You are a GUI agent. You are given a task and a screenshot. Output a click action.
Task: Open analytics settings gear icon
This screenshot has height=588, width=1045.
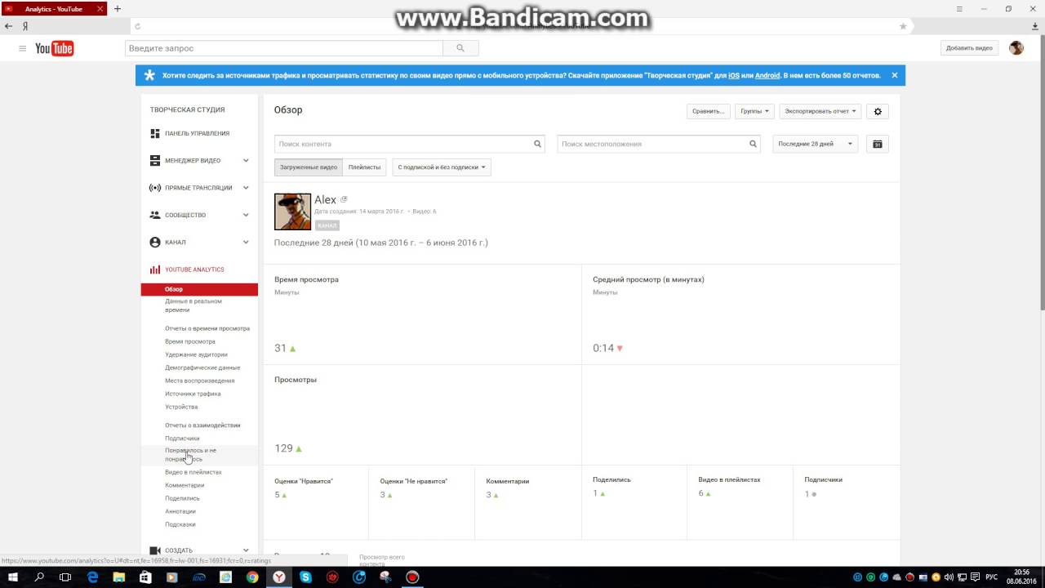[x=878, y=111]
